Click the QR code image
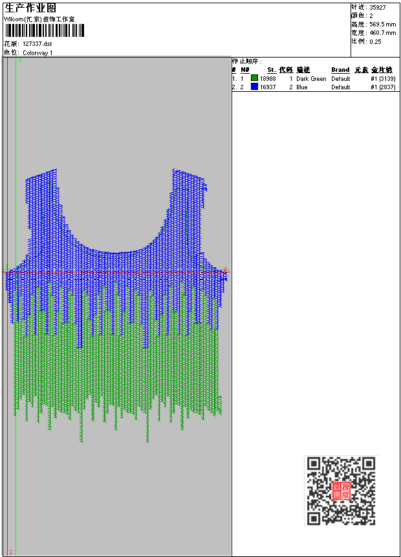 tap(341, 490)
